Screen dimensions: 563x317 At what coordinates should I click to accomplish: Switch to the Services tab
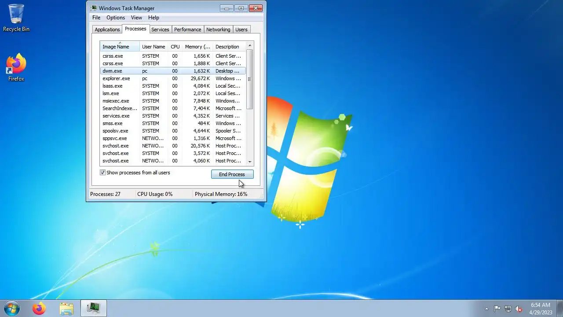(160, 29)
